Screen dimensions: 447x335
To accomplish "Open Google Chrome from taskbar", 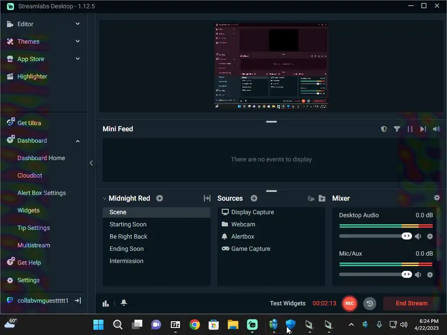I will (194, 325).
